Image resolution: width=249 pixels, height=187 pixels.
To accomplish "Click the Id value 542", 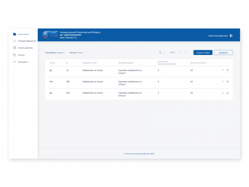I will point(68,93).
